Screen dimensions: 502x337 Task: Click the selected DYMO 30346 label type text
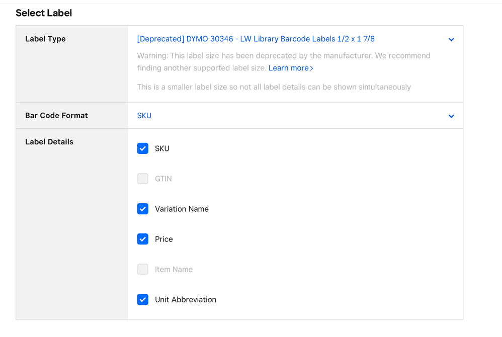tap(256, 39)
